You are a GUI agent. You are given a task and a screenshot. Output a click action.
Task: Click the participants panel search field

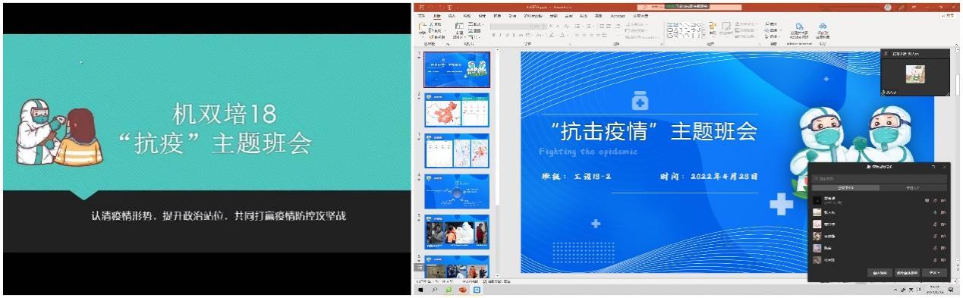880,179
